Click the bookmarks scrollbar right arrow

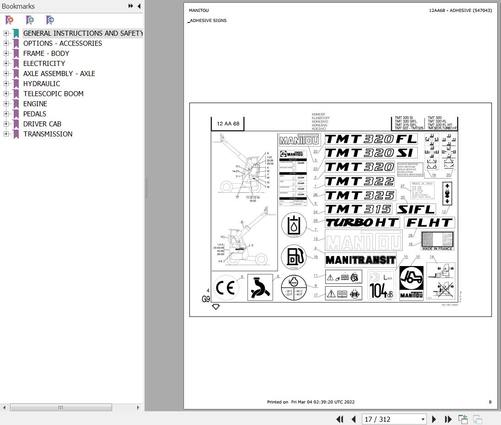click(x=138, y=408)
